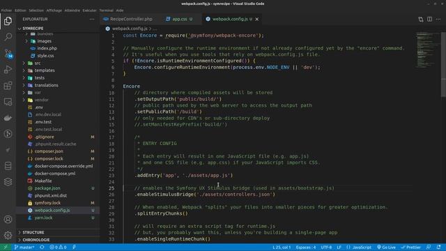
Task: Open errors and warnings count in status bar
Action: [x=58, y=248]
